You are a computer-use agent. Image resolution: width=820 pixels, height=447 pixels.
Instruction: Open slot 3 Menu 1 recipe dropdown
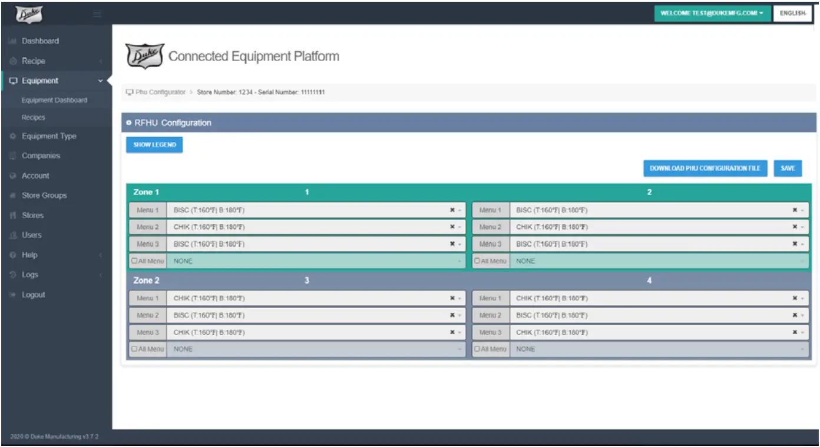point(317,298)
